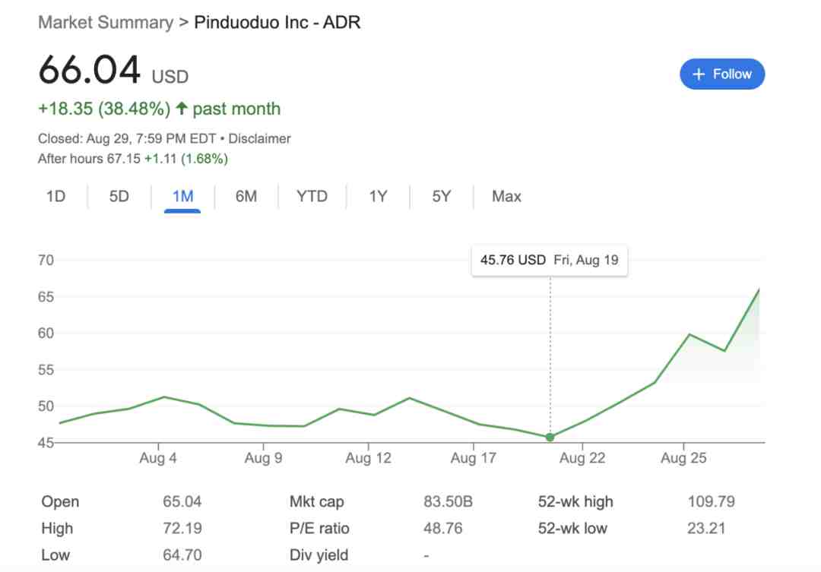Click the 52-wk high value 109.79
The width and height of the screenshot is (821, 572).
click(711, 501)
